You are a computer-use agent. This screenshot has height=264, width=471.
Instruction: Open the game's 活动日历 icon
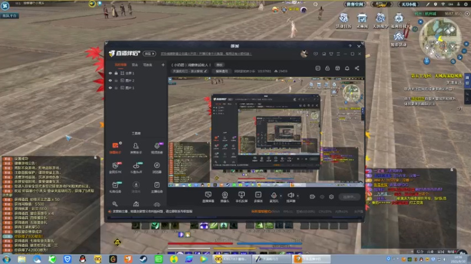[x=343, y=21]
